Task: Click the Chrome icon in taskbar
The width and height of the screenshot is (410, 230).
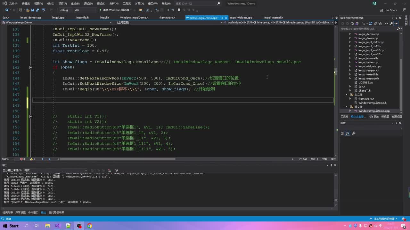Action: [90, 226]
